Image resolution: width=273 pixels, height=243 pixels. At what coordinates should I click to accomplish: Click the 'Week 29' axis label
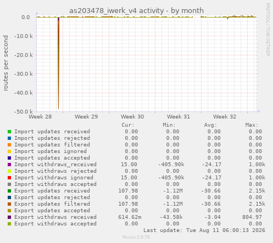(86, 117)
